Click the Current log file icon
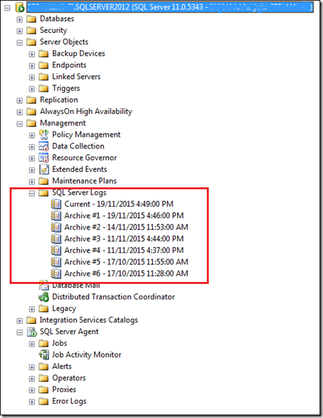This screenshot has width=323, height=418. click(x=56, y=204)
